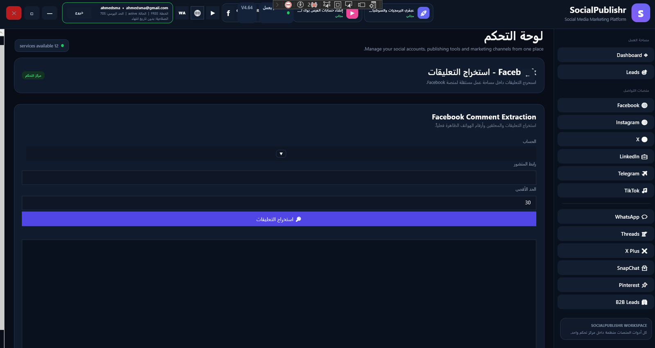Click the ahmedsma@gmail.com account text
The width and height of the screenshot is (655, 348).
[x=147, y=8]
